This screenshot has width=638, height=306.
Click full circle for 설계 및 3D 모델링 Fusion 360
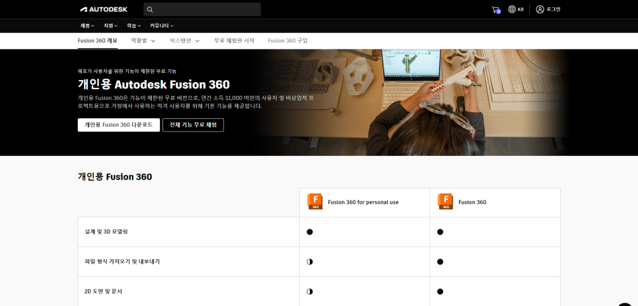tap(440, 232)
